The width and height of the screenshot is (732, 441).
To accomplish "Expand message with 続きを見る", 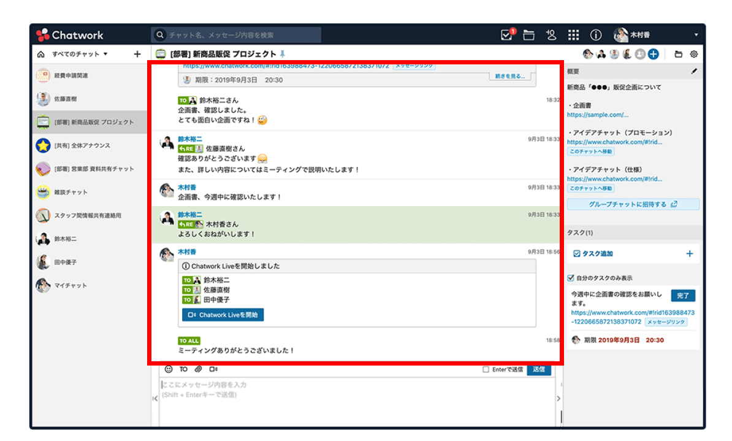I will (x=509, y=76).
